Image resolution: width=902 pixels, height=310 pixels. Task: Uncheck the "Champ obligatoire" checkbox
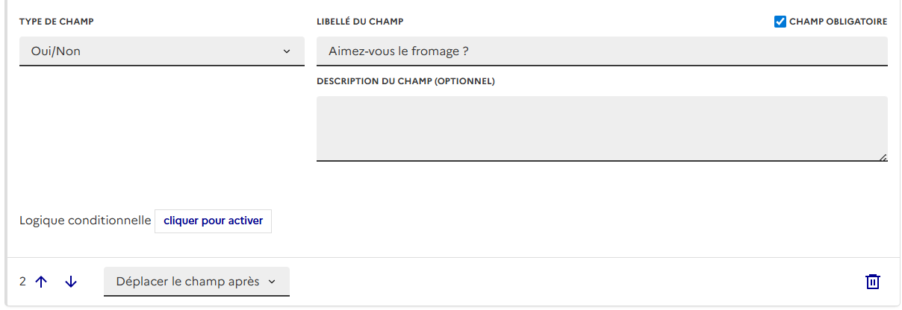pyautogui.click(x=780, y=22)
